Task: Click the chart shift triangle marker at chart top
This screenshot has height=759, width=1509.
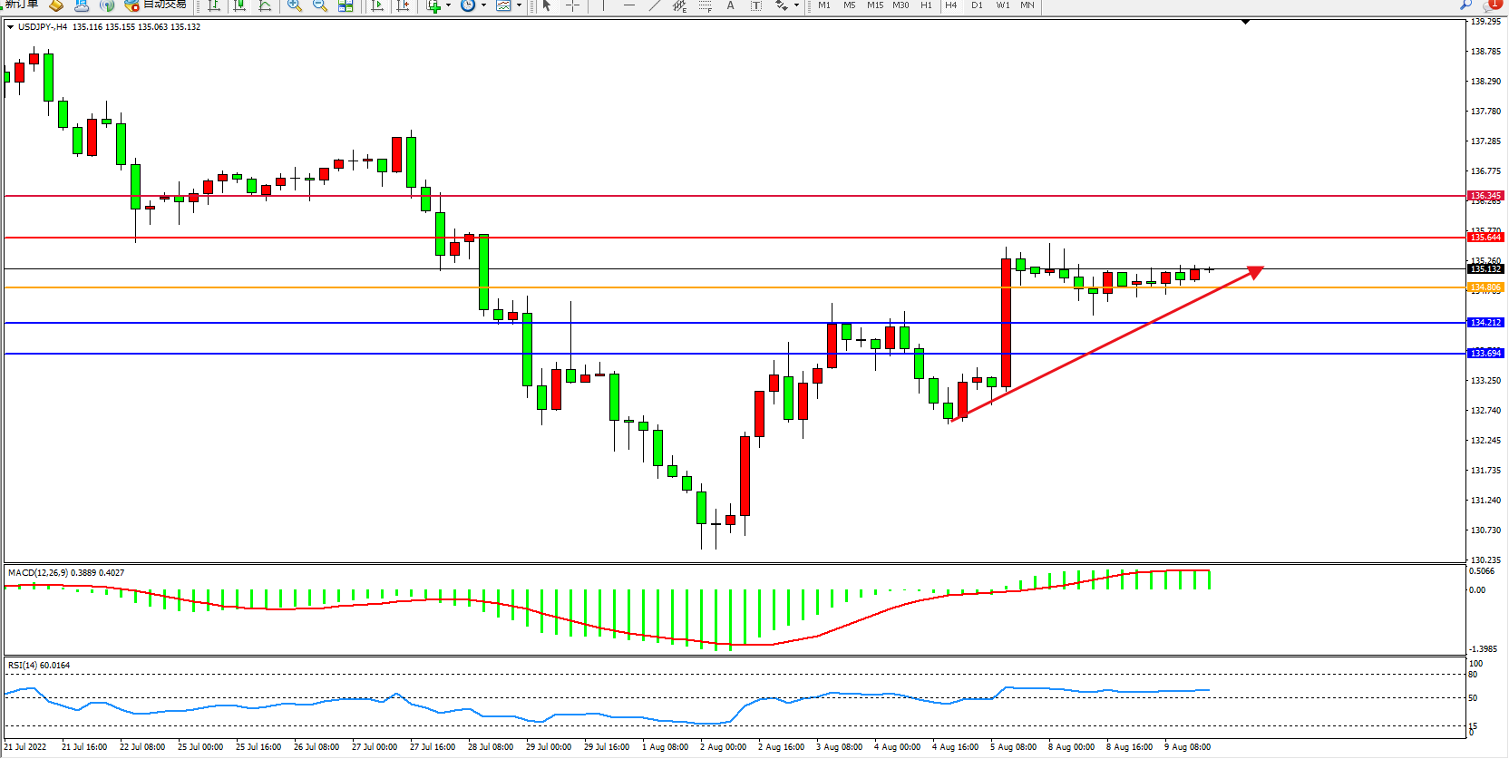Action: [1245, 22]
